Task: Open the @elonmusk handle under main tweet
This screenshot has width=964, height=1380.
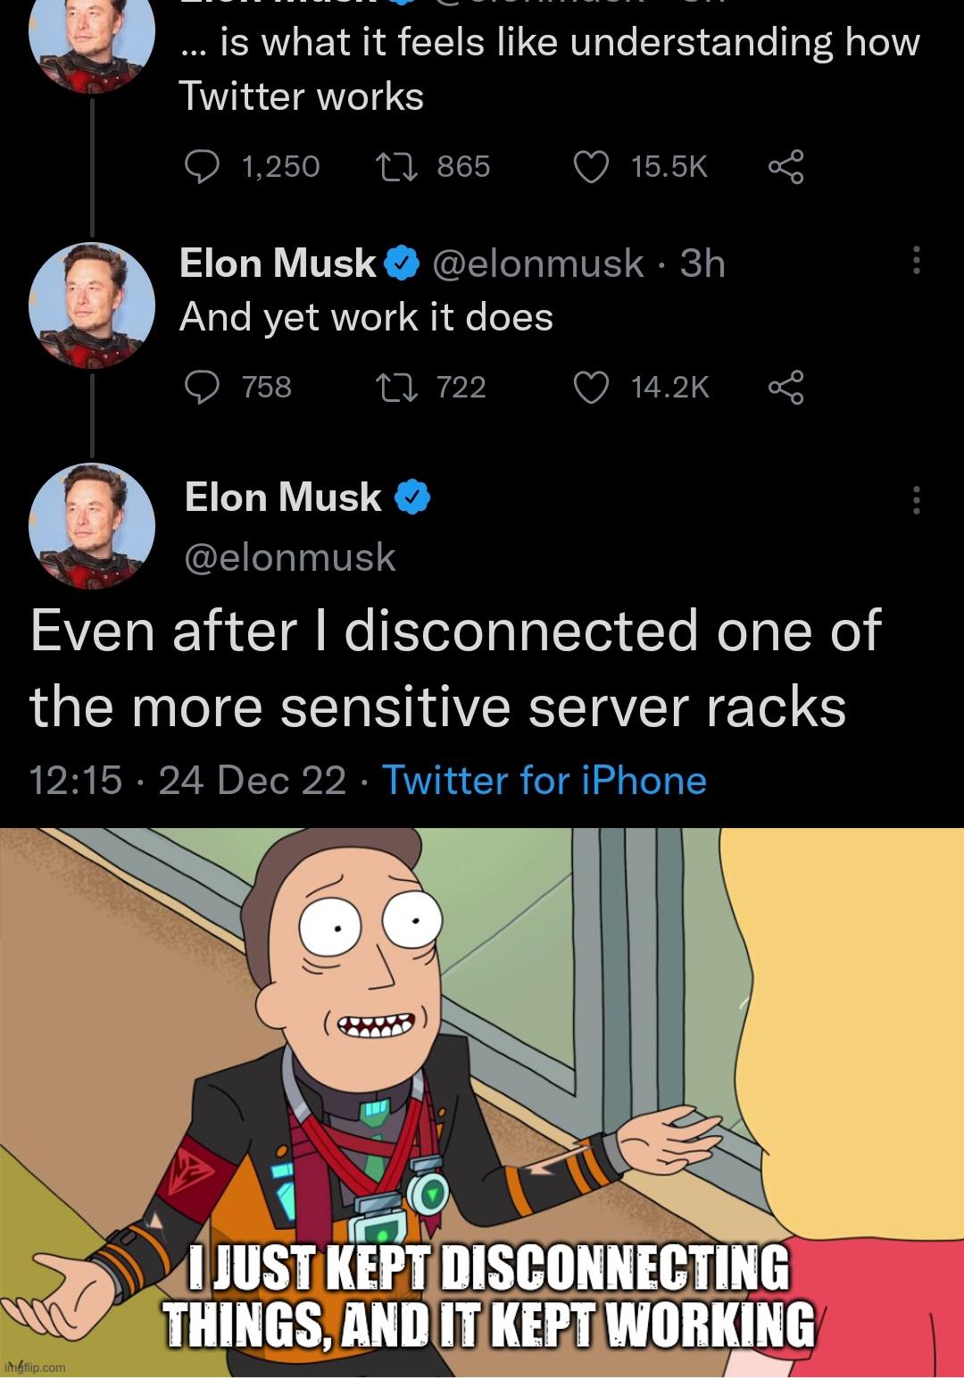Action: point(290,557)
